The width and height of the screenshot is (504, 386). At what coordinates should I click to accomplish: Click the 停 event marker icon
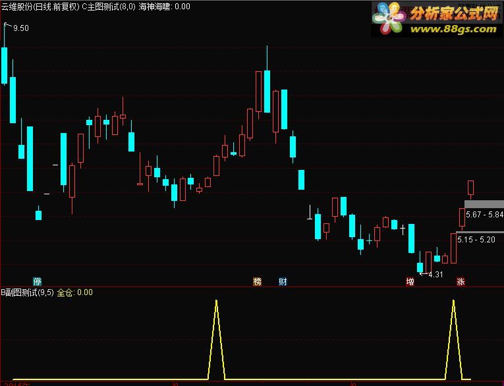pyautogui.click(x=38, y=282)
